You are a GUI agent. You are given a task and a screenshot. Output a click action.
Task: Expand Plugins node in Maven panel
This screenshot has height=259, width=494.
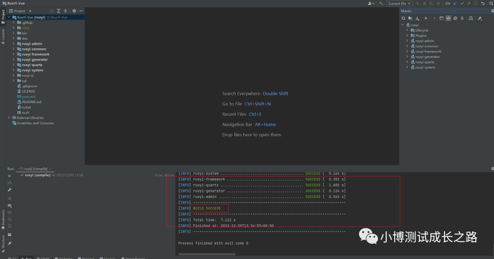pos(407,36)
